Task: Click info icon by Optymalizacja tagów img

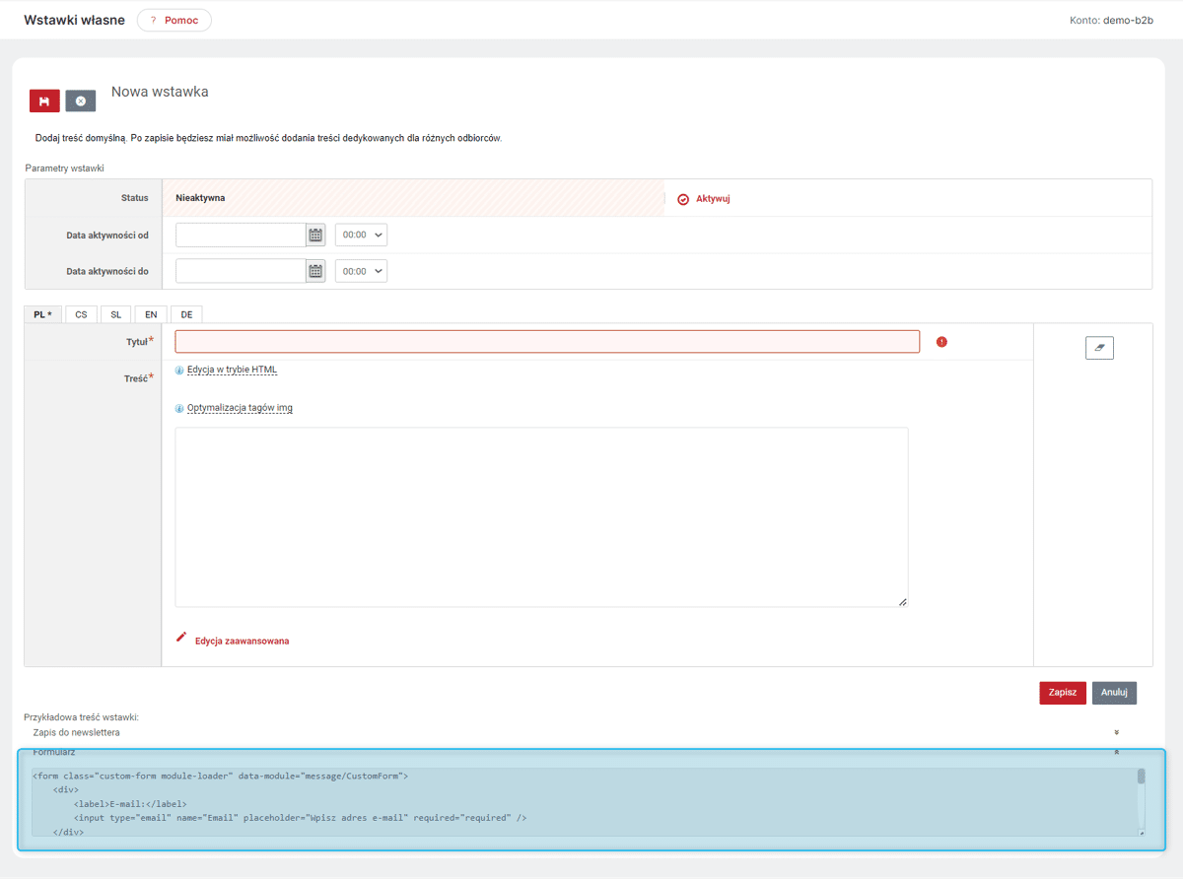Action: point(179,408)
